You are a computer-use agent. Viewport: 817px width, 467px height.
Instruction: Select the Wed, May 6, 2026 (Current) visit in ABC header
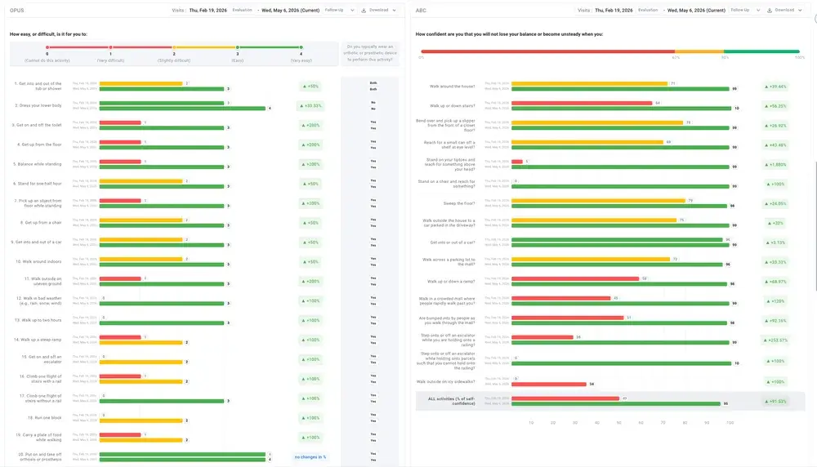[x=696, y=11]
